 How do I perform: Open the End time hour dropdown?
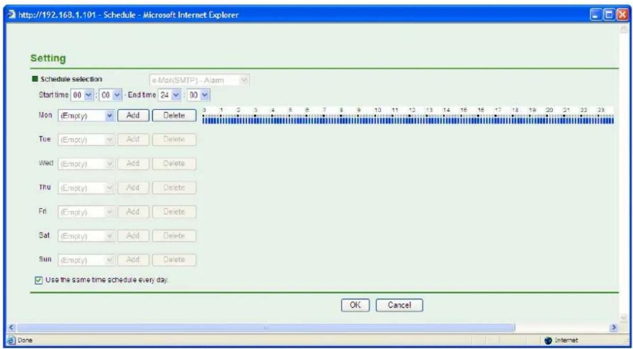point(170,95)
